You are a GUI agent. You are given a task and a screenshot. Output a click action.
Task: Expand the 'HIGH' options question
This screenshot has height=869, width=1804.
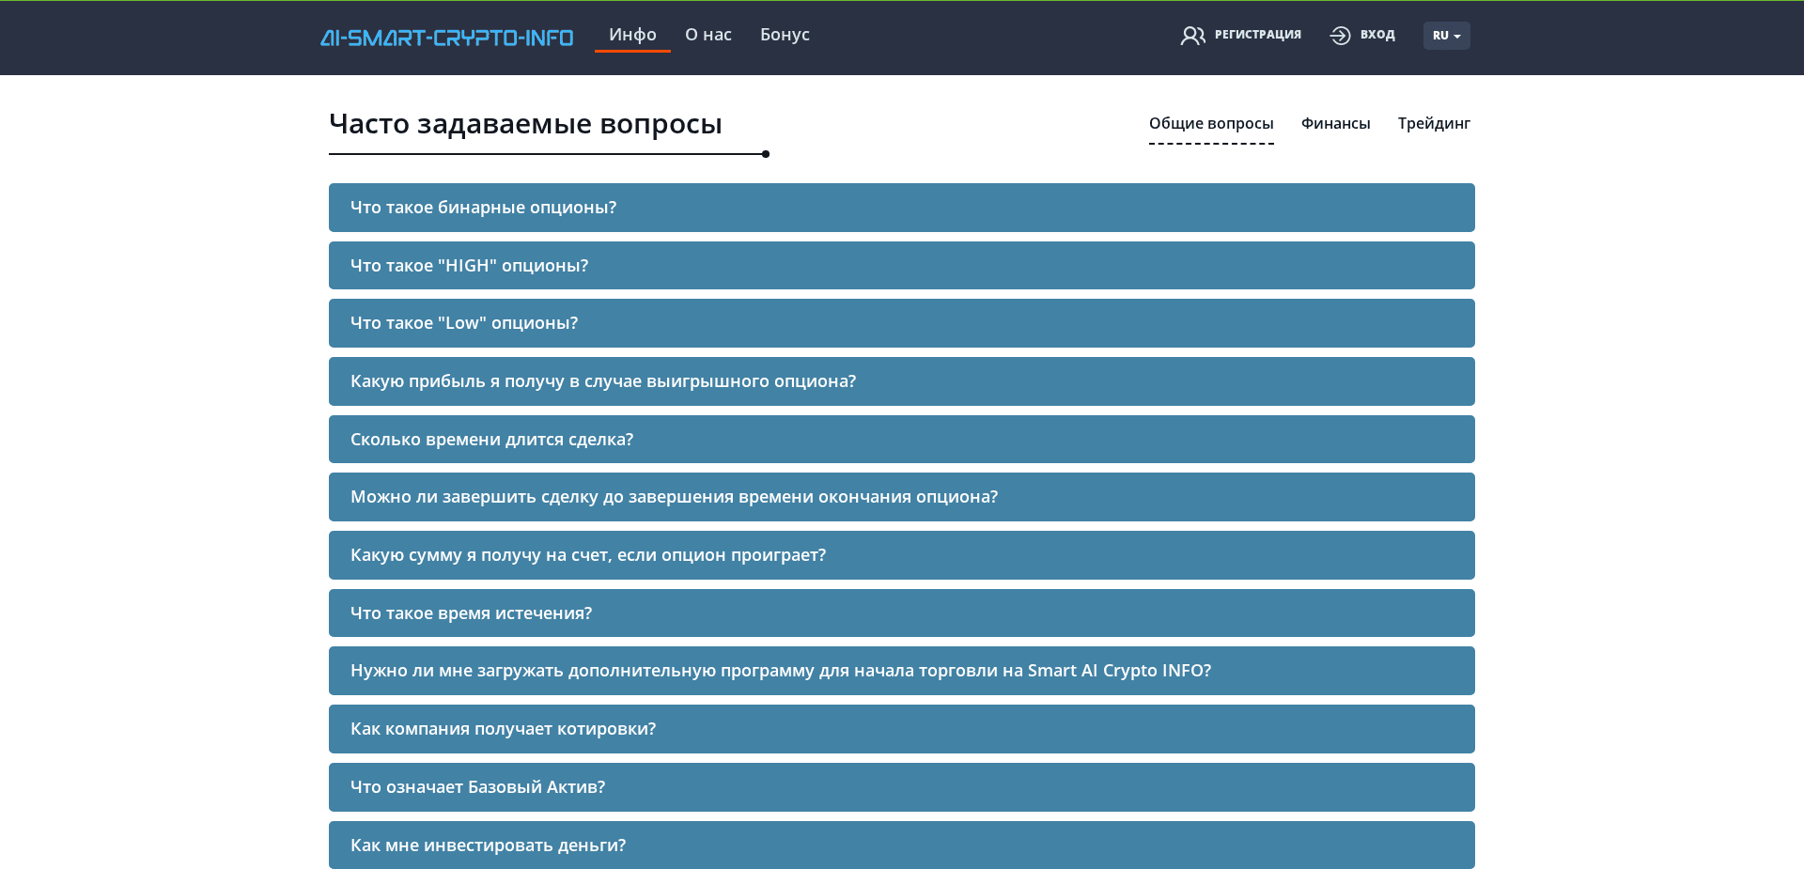click(901, 265)
